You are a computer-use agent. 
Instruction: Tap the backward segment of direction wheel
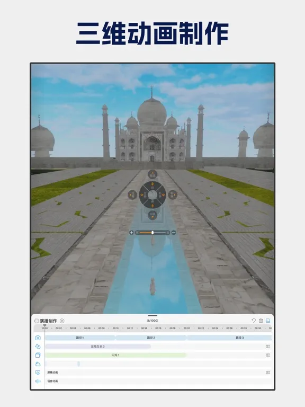pos(152,203)
